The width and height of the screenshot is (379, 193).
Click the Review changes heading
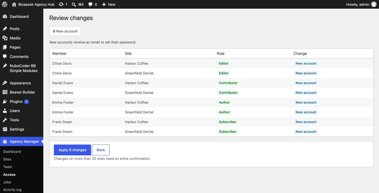(71, 18)
